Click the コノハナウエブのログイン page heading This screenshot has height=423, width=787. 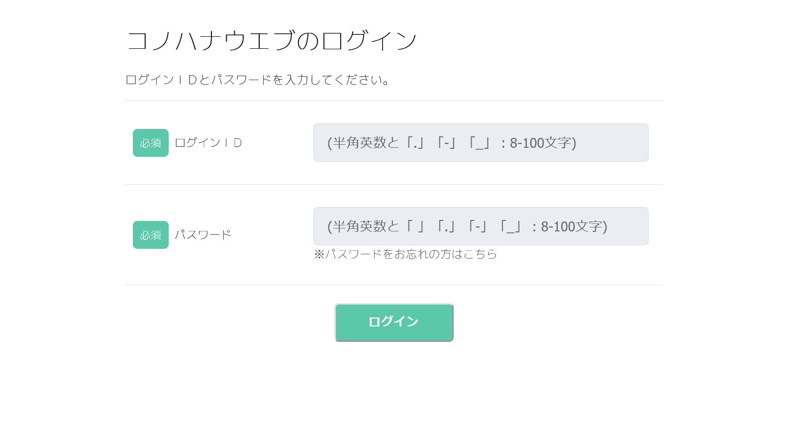[272, 41]
